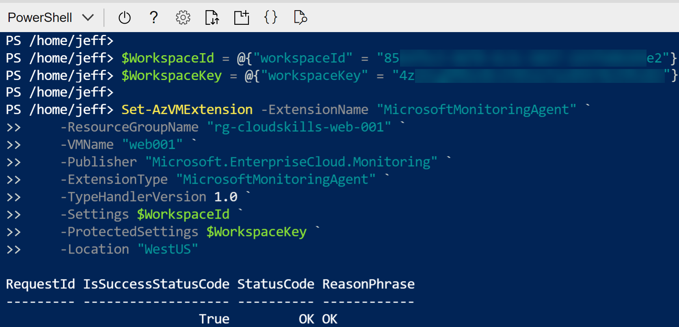The height and width of the screenshot is (327, 679).
Task: Click $WorkspaceKey after -ProtectedSettings
Action: coord(256,232)
